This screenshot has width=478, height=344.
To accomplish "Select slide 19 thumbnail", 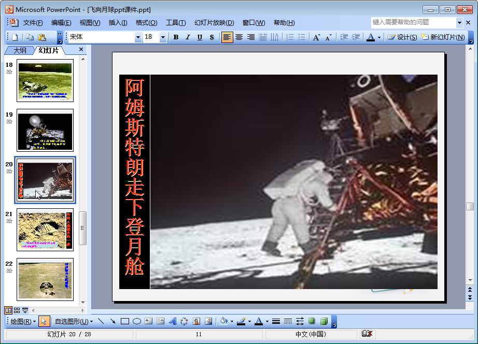I will pos(45,130).
